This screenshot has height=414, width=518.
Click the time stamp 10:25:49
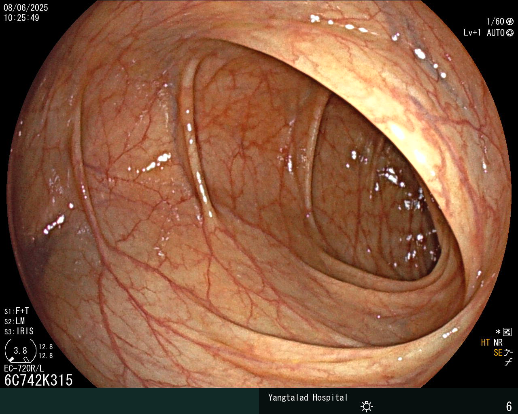click(x=21, y=18)
